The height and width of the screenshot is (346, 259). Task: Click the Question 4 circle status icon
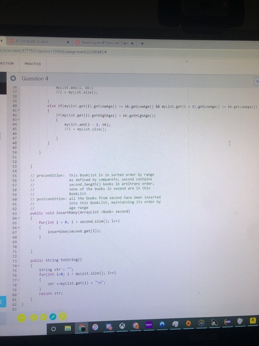point(13,78)
